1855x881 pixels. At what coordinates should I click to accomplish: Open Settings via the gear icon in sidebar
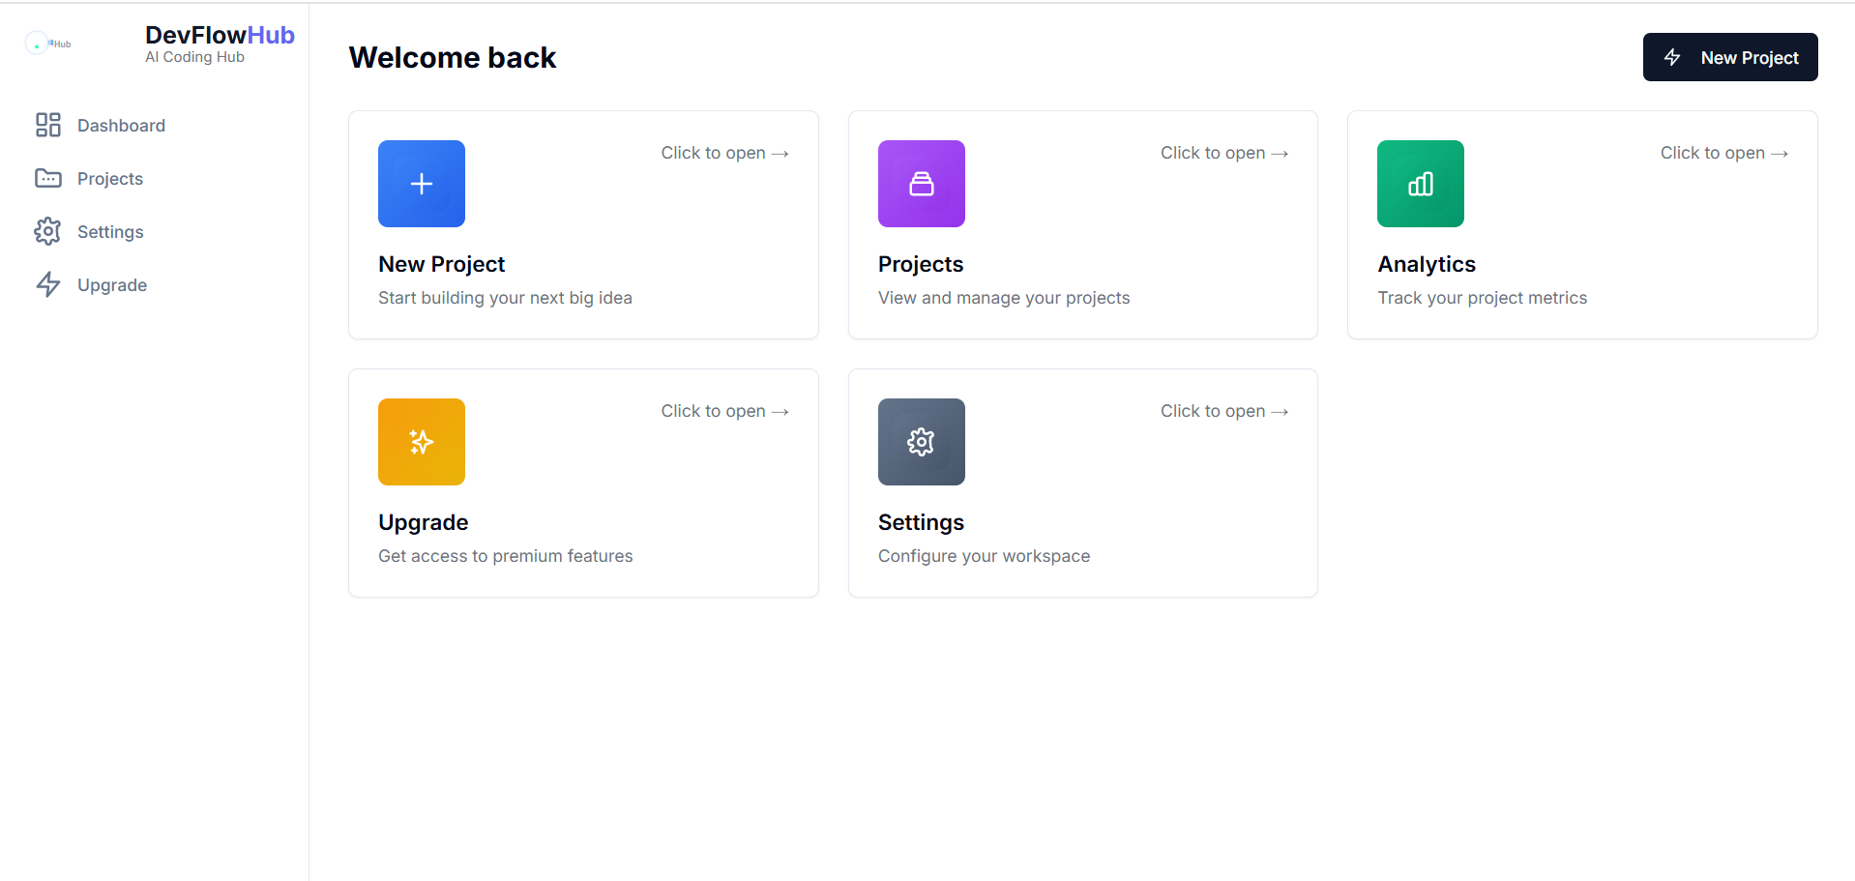pyautogui.click(x=48, y=231)
